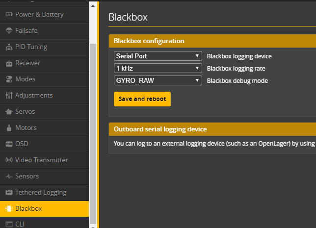The height and width of the screenshot is (228, 316).
Task: Switch to the Tethered Logging tab
Action: coord(40,192)
